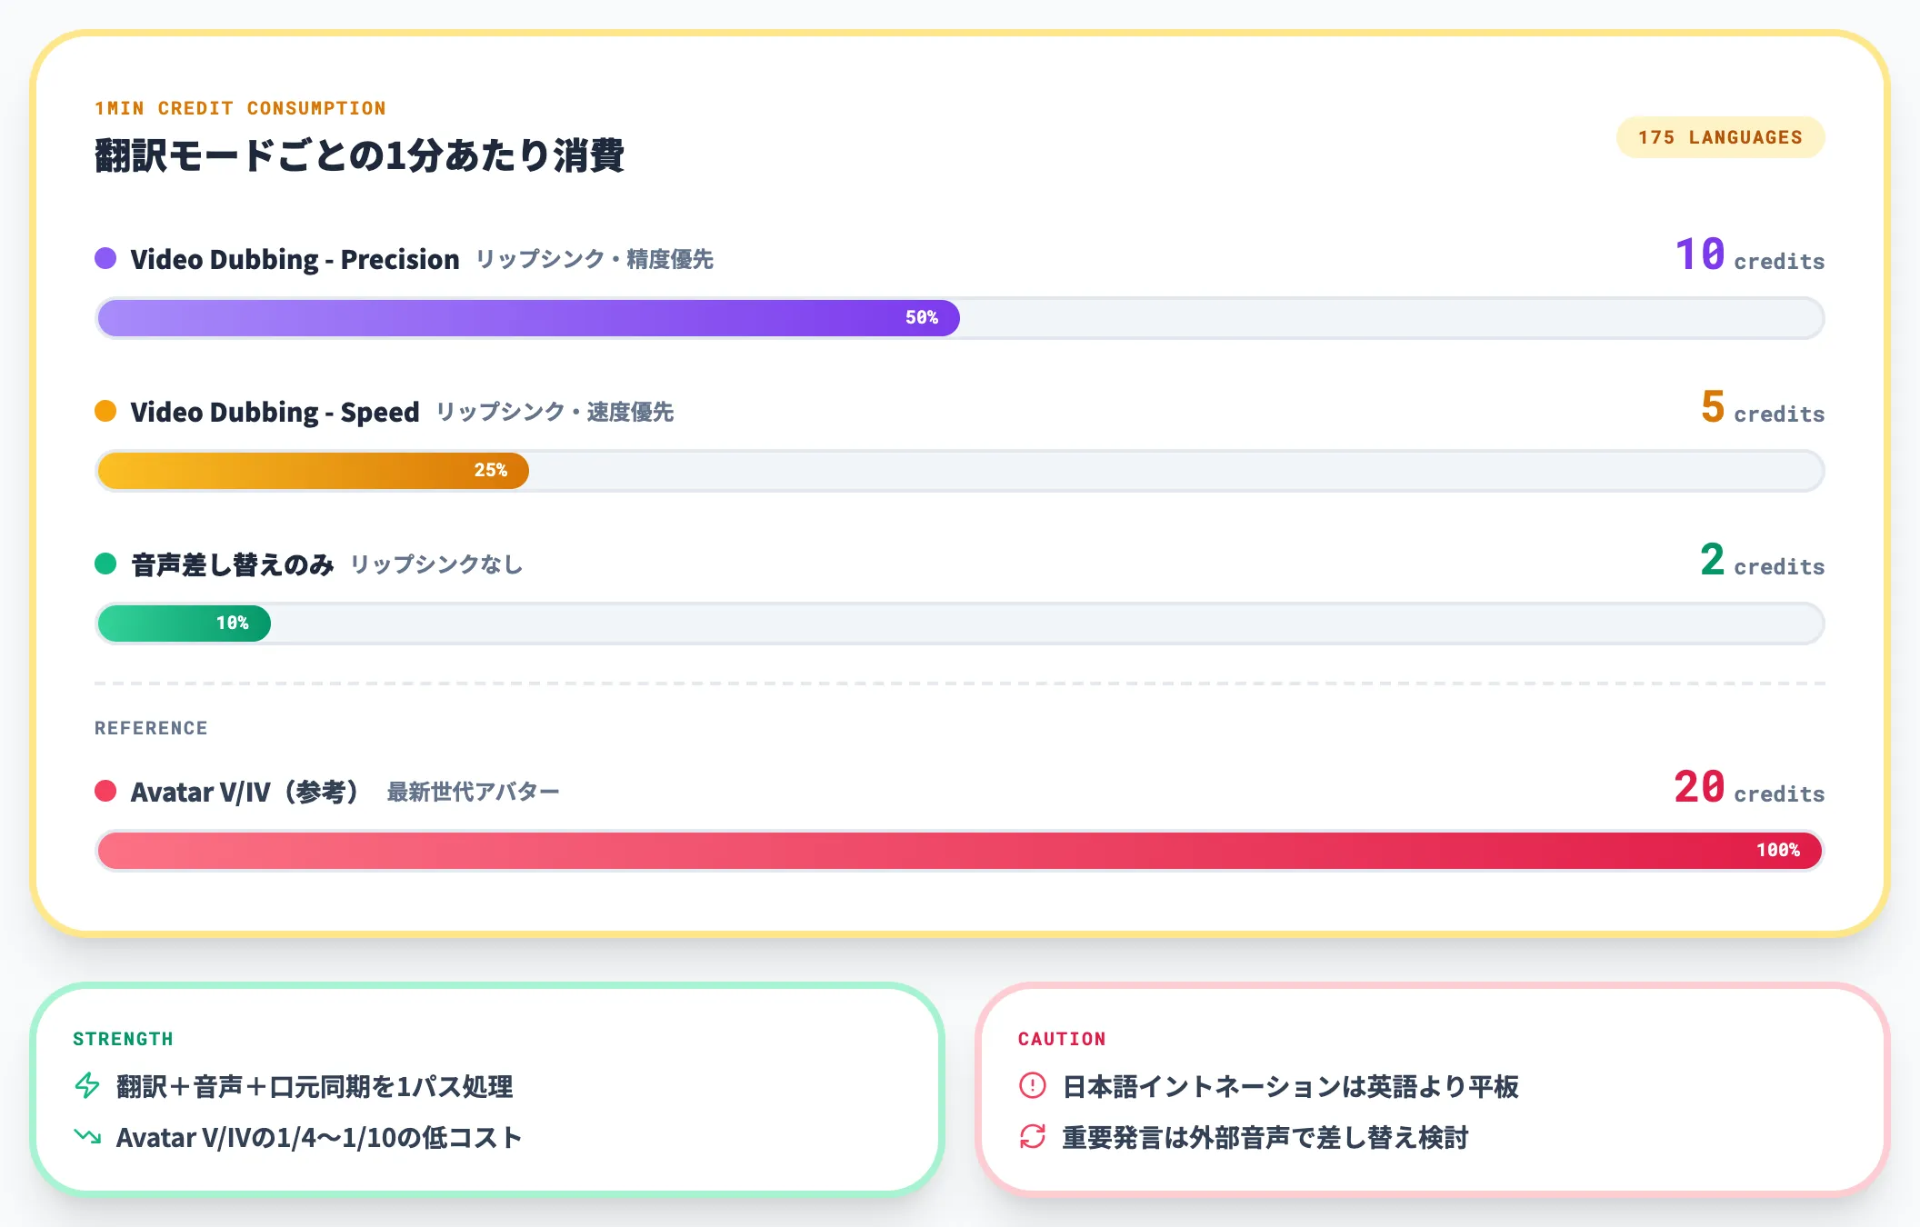Click 重要発言は外部音声で差し替え検討 text
Screen dimensions: 1920x1227
point(1265,1137)
